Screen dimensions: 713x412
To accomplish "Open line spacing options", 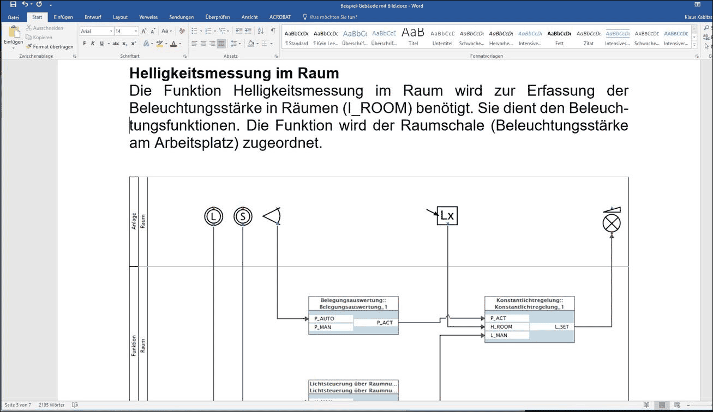I will tap(235, 44).
